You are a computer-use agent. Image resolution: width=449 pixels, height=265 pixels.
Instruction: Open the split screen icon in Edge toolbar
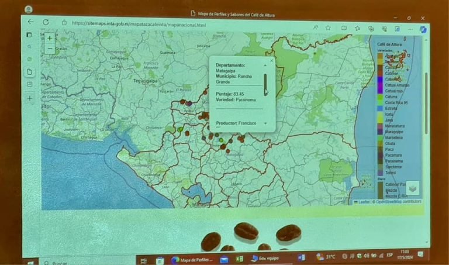point(344,28)
